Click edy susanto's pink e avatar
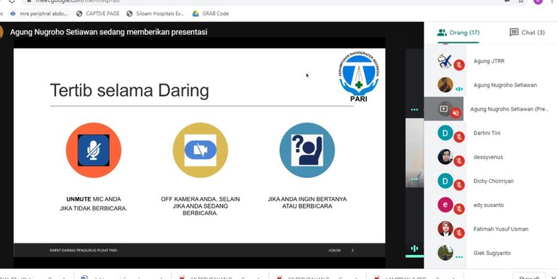Screen dimensions: 558x279 pos(445,205)
